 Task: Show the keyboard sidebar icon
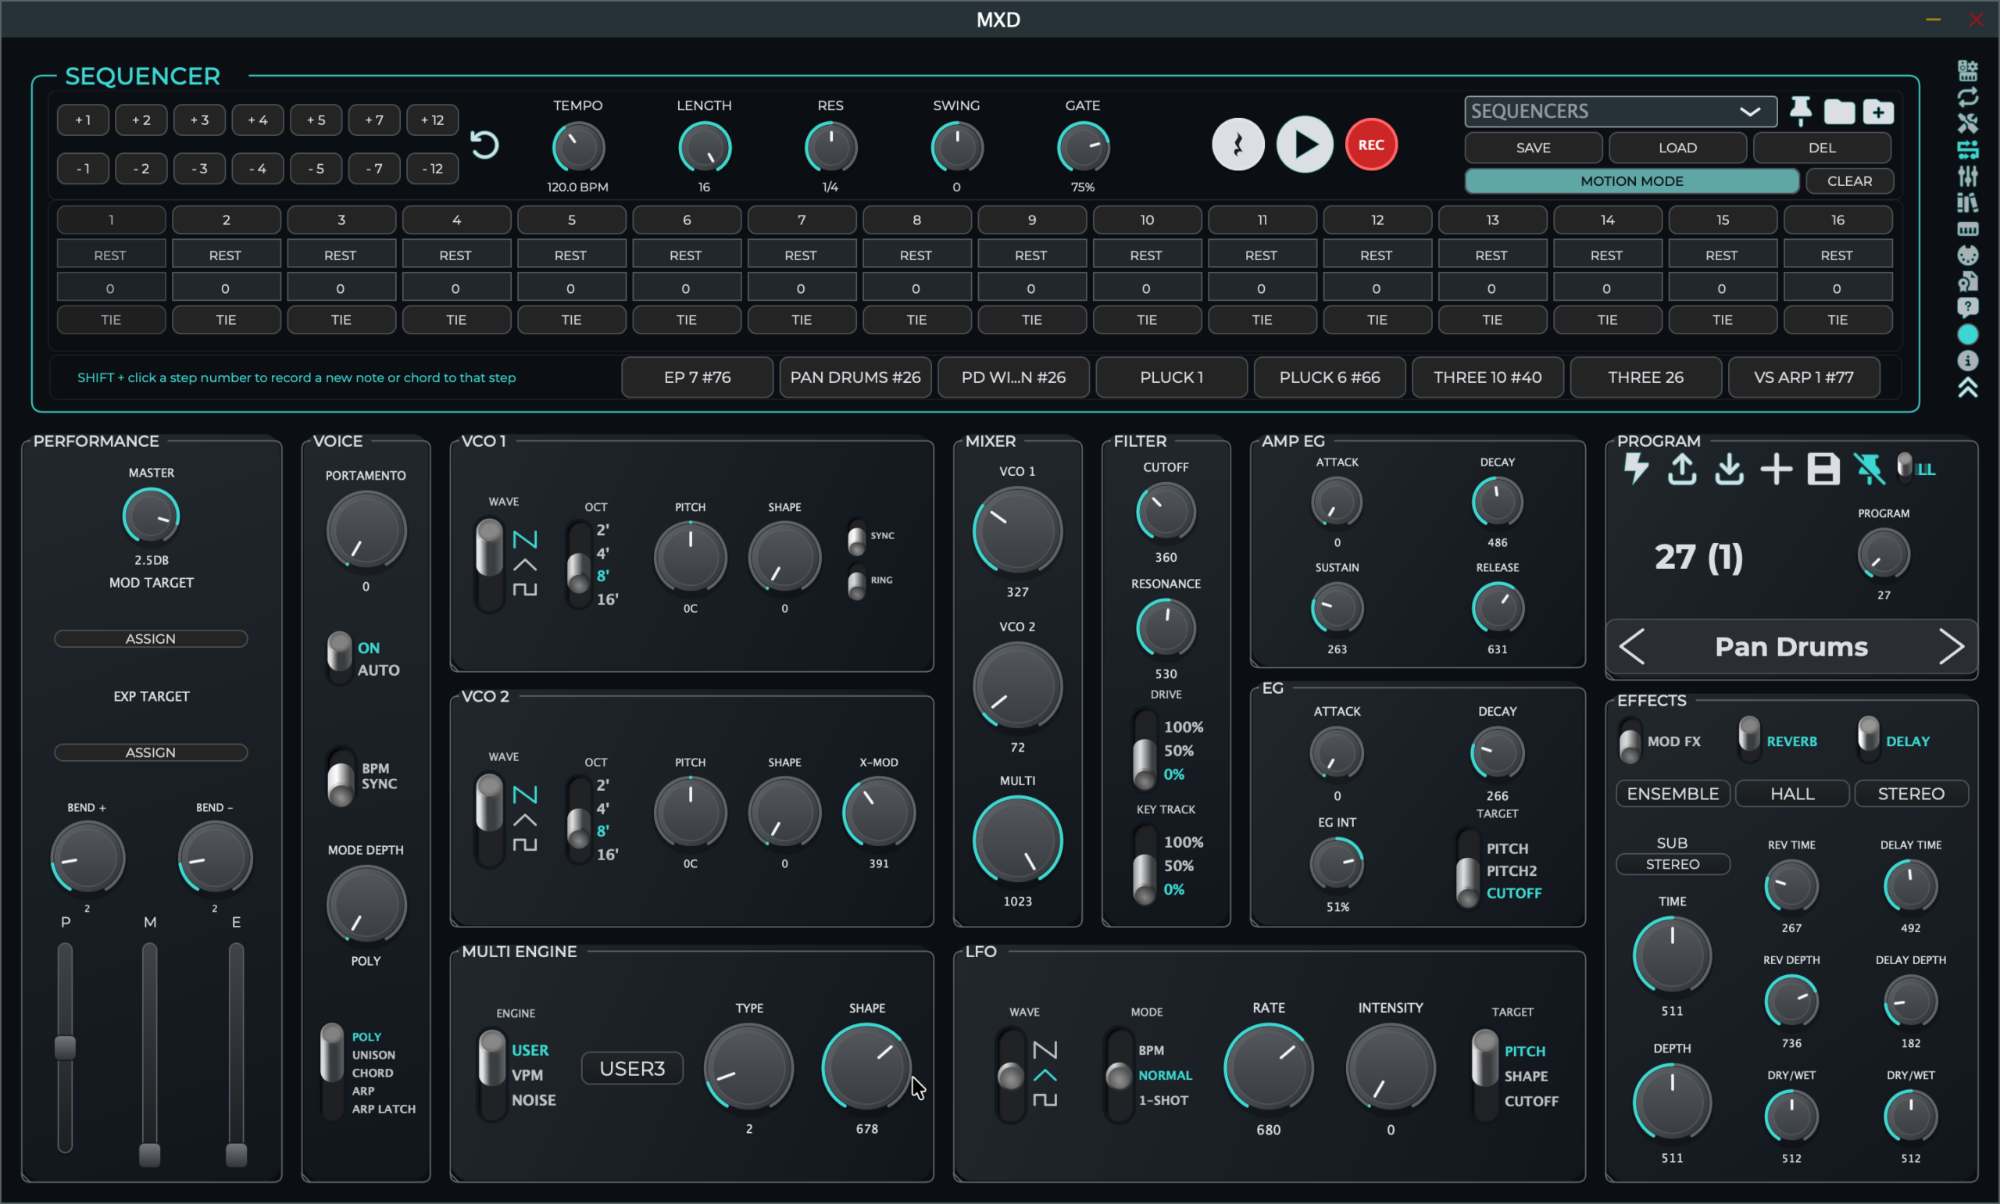1966,229
